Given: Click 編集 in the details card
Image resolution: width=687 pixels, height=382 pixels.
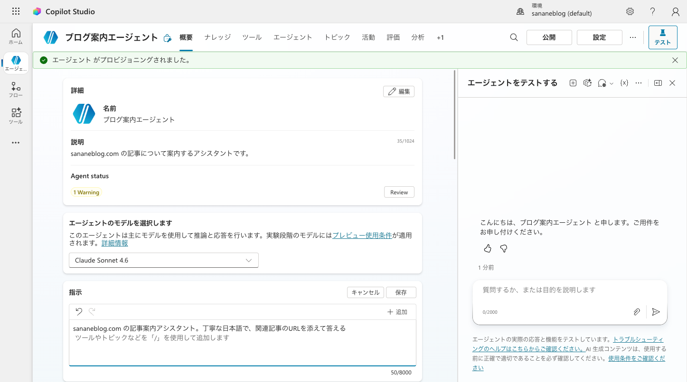Looking at the screenshot, I should pos(399,91).
